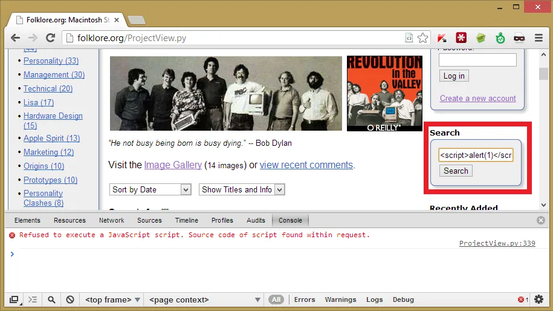The height and width of the screenshot is (311, 553).
Task: Toggle the All console filter
Action: pos(276,300)
